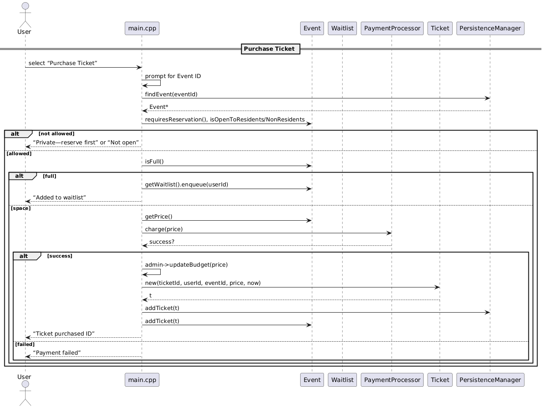
Task: Click the findEvent(eventId) message label
Action: coord(171,95)
